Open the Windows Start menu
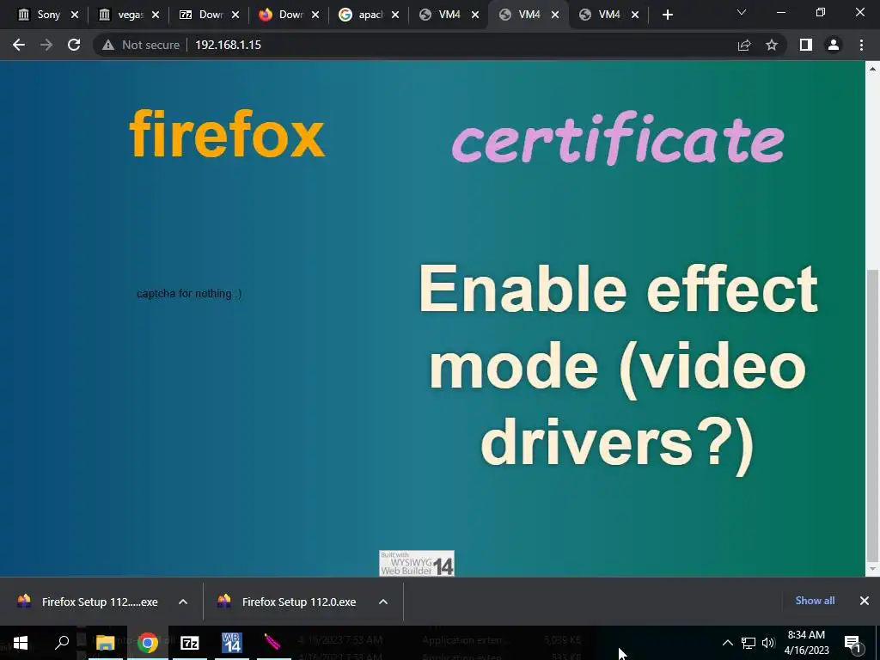The height and width of the screenshot is (660, 880). (21, 643)
